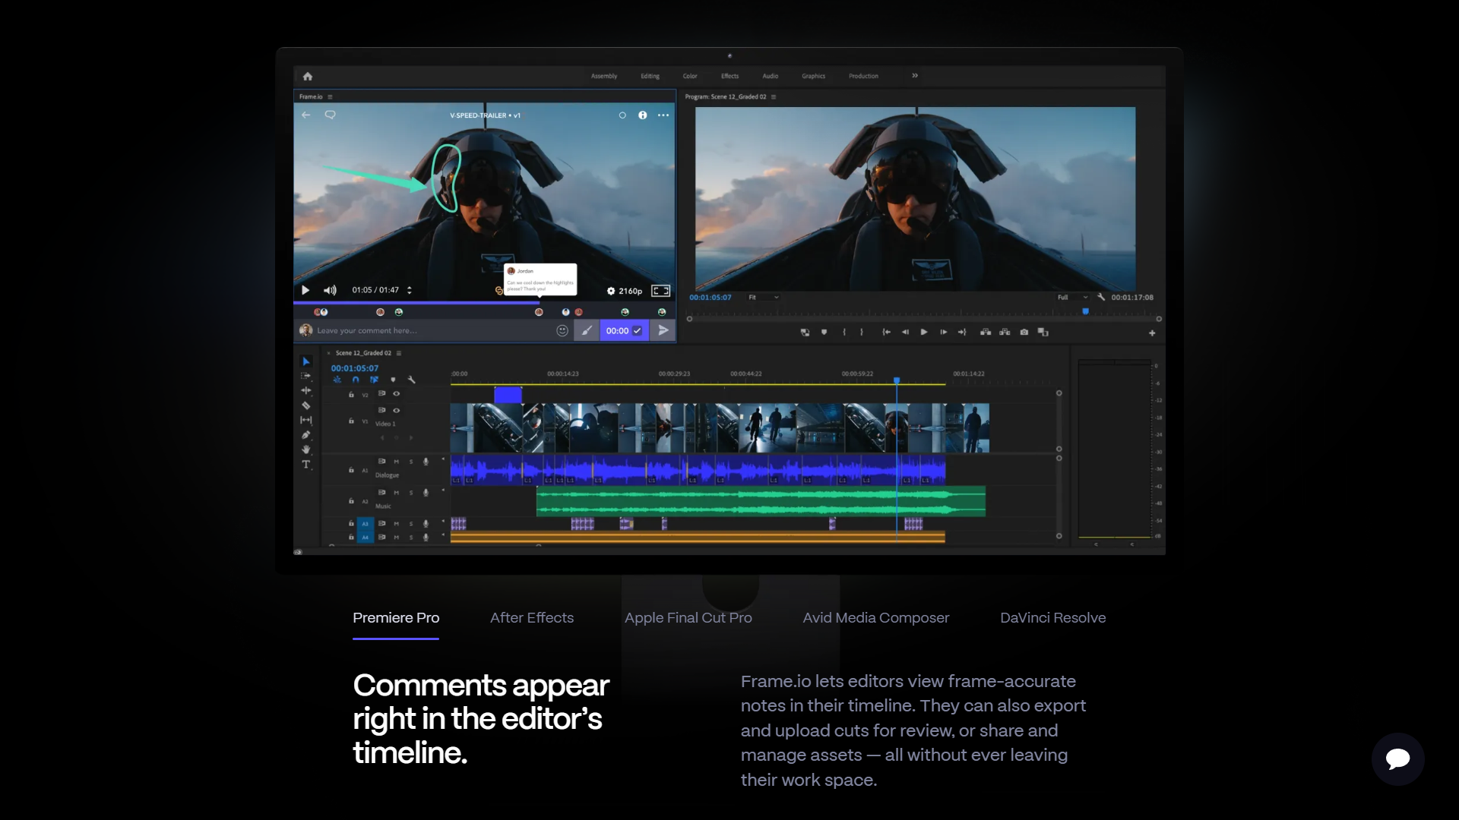This screenshot has height=820, width=1459.
Task: Click the Leave your comment here field
Action: (433, 330)
